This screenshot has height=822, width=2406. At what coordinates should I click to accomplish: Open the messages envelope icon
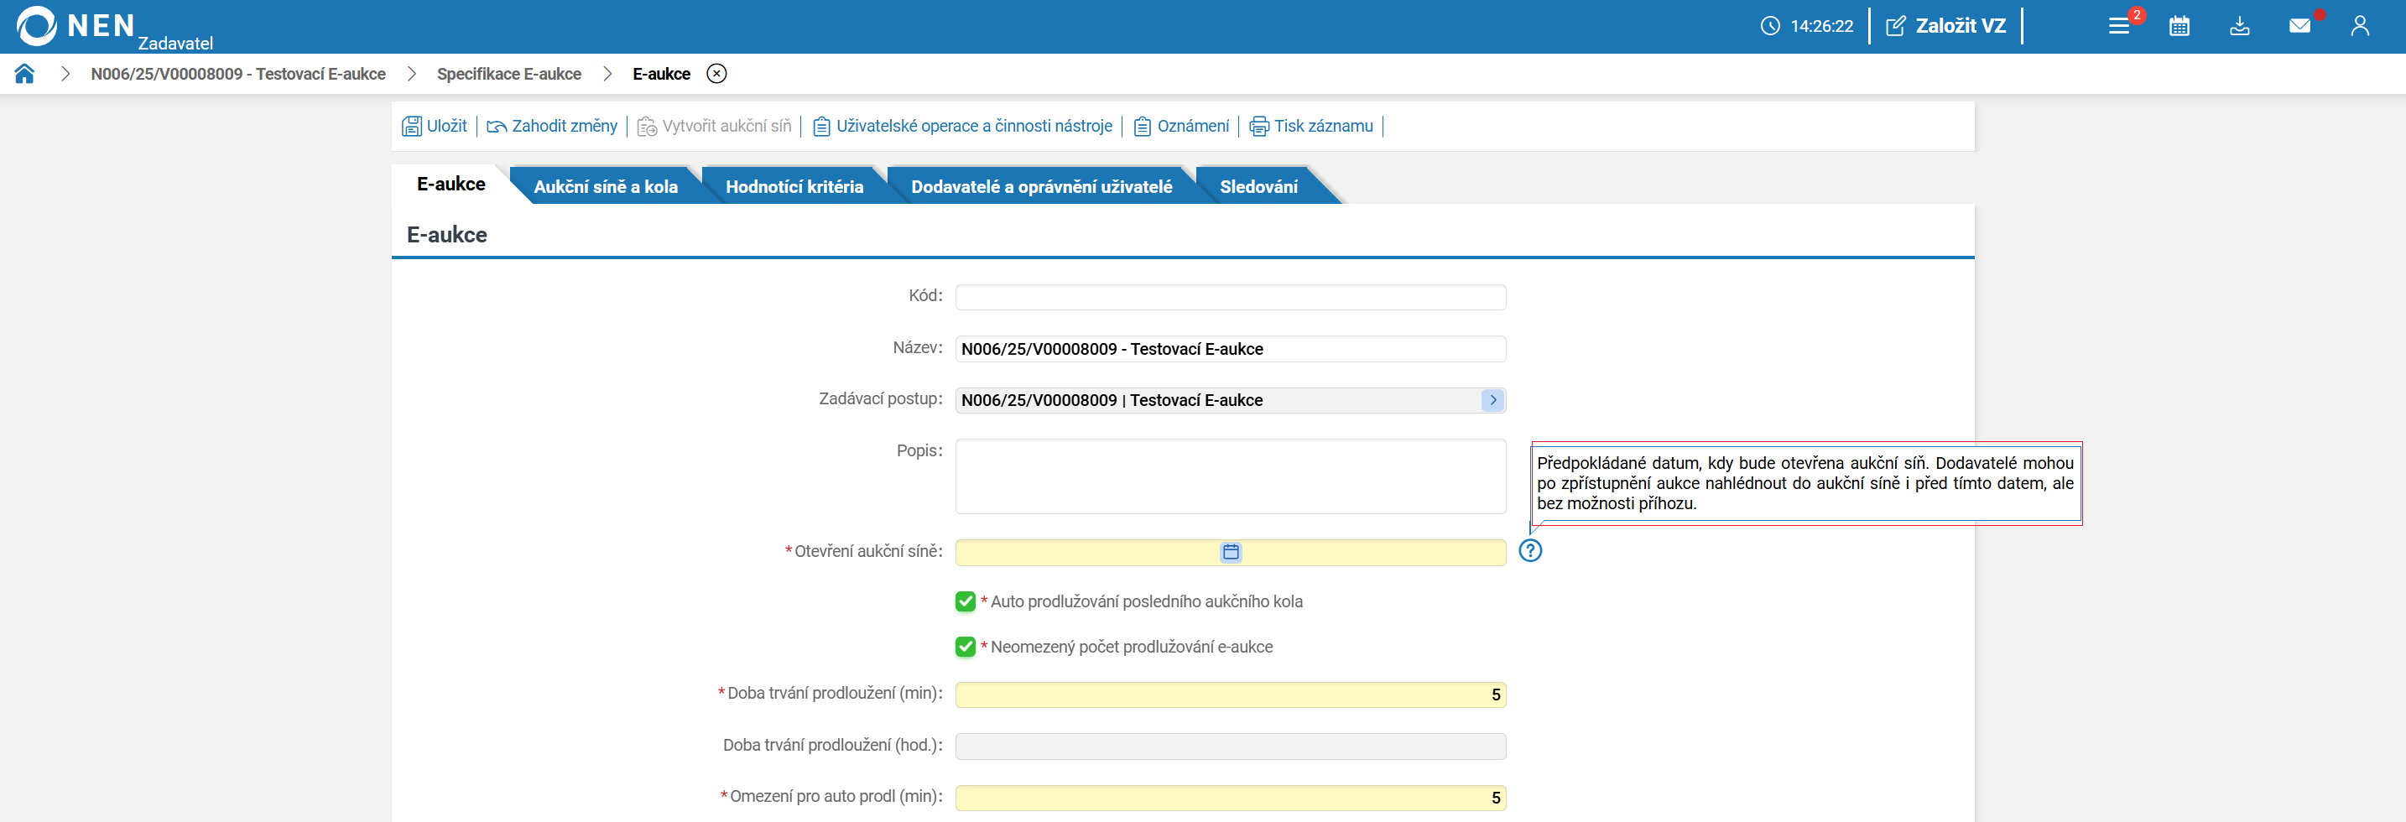(x=2299, y=26)
